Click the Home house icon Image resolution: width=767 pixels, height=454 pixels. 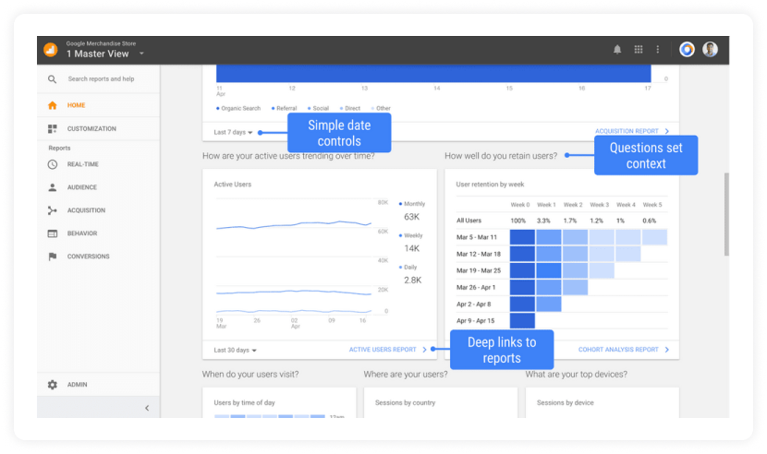pyautogui.click(x=53, y=105)
